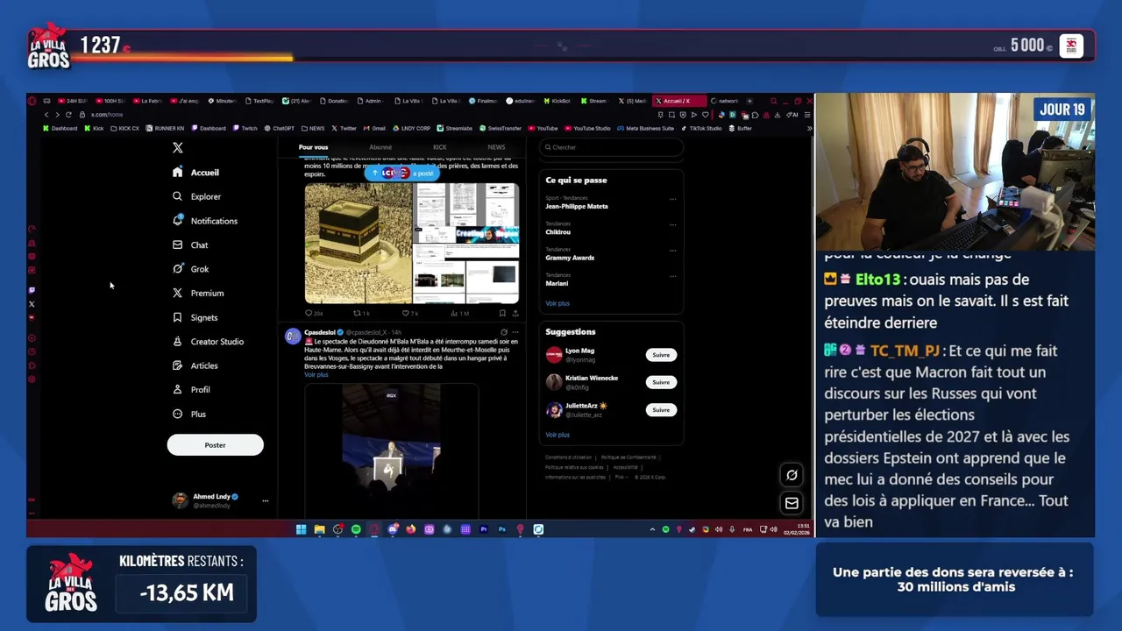Open Grok in X sidebar

click(x=190, y=269)
